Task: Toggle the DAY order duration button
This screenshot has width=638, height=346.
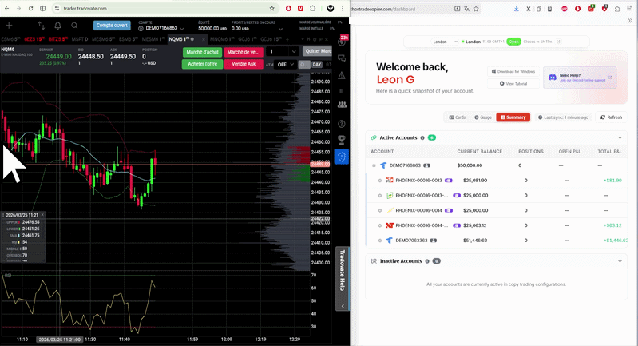Action: [x=316, y=65]
